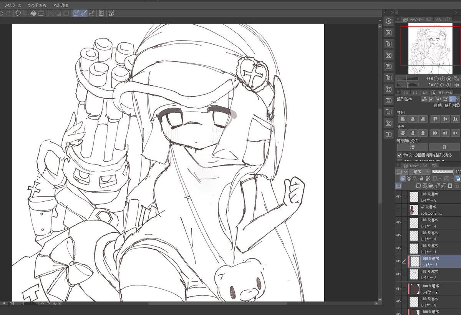Open the monochrome pattern material folder icon
This screenshot has height=315, width=461.
tap(388, 66)
